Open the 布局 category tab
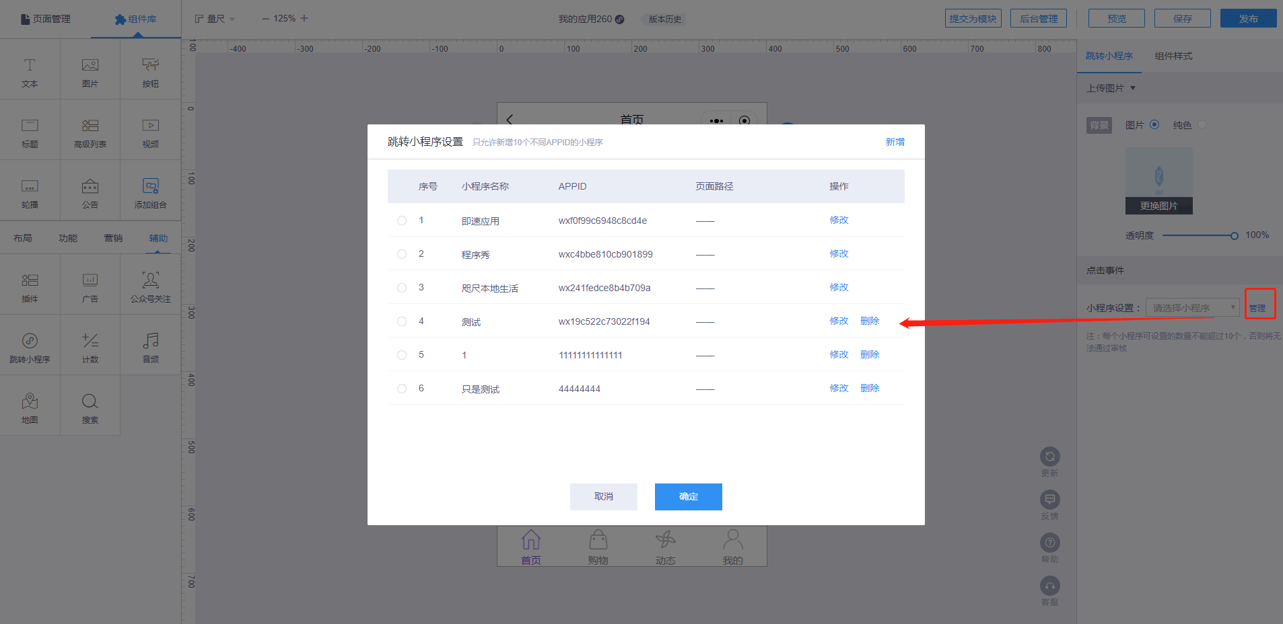 click(x=23, y=238)
